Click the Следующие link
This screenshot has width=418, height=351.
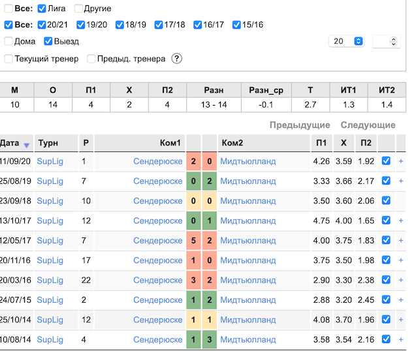(368, 125)
